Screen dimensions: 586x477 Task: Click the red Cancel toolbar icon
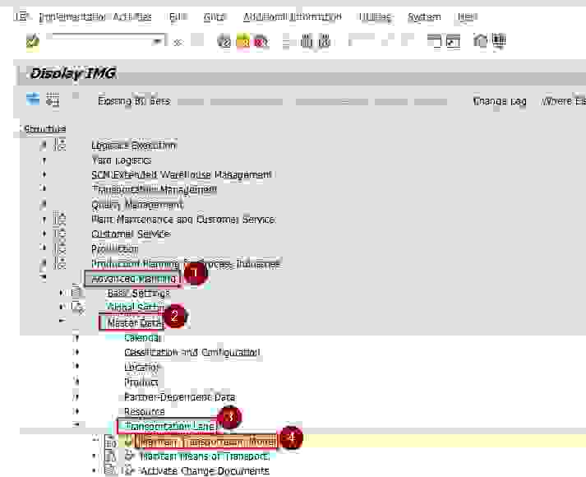[x=261, y=41]
